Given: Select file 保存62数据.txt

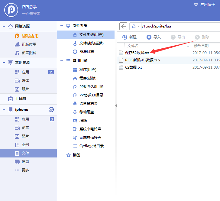Looking at the screenshot, I should pos(137,53).
